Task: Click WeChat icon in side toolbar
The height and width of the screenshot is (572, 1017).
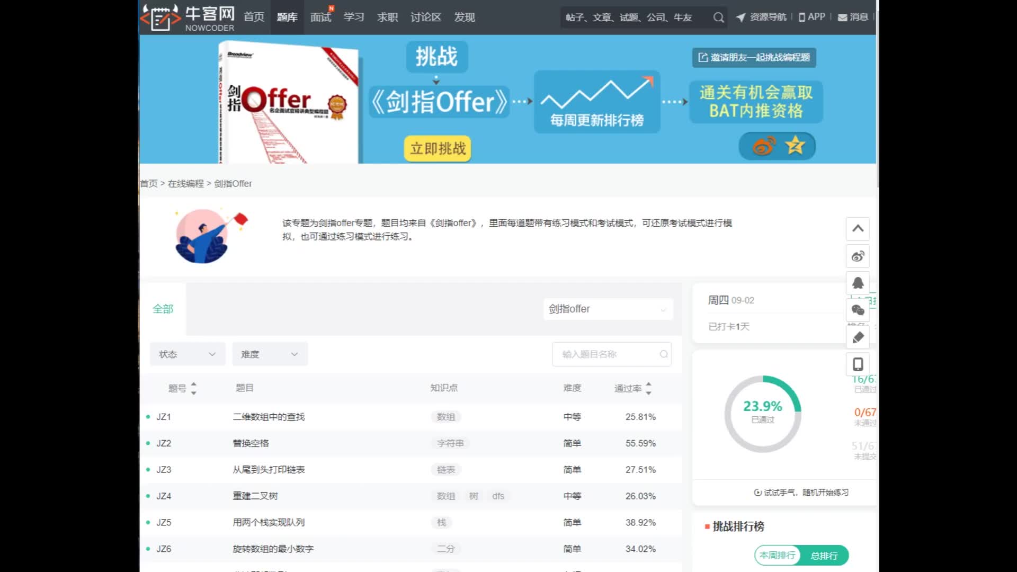Action: click(858, 310)
